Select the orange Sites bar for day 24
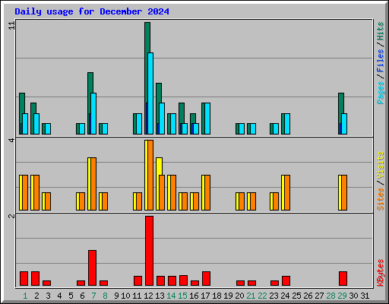The image size is (389, 304). [x=287, y=192]
